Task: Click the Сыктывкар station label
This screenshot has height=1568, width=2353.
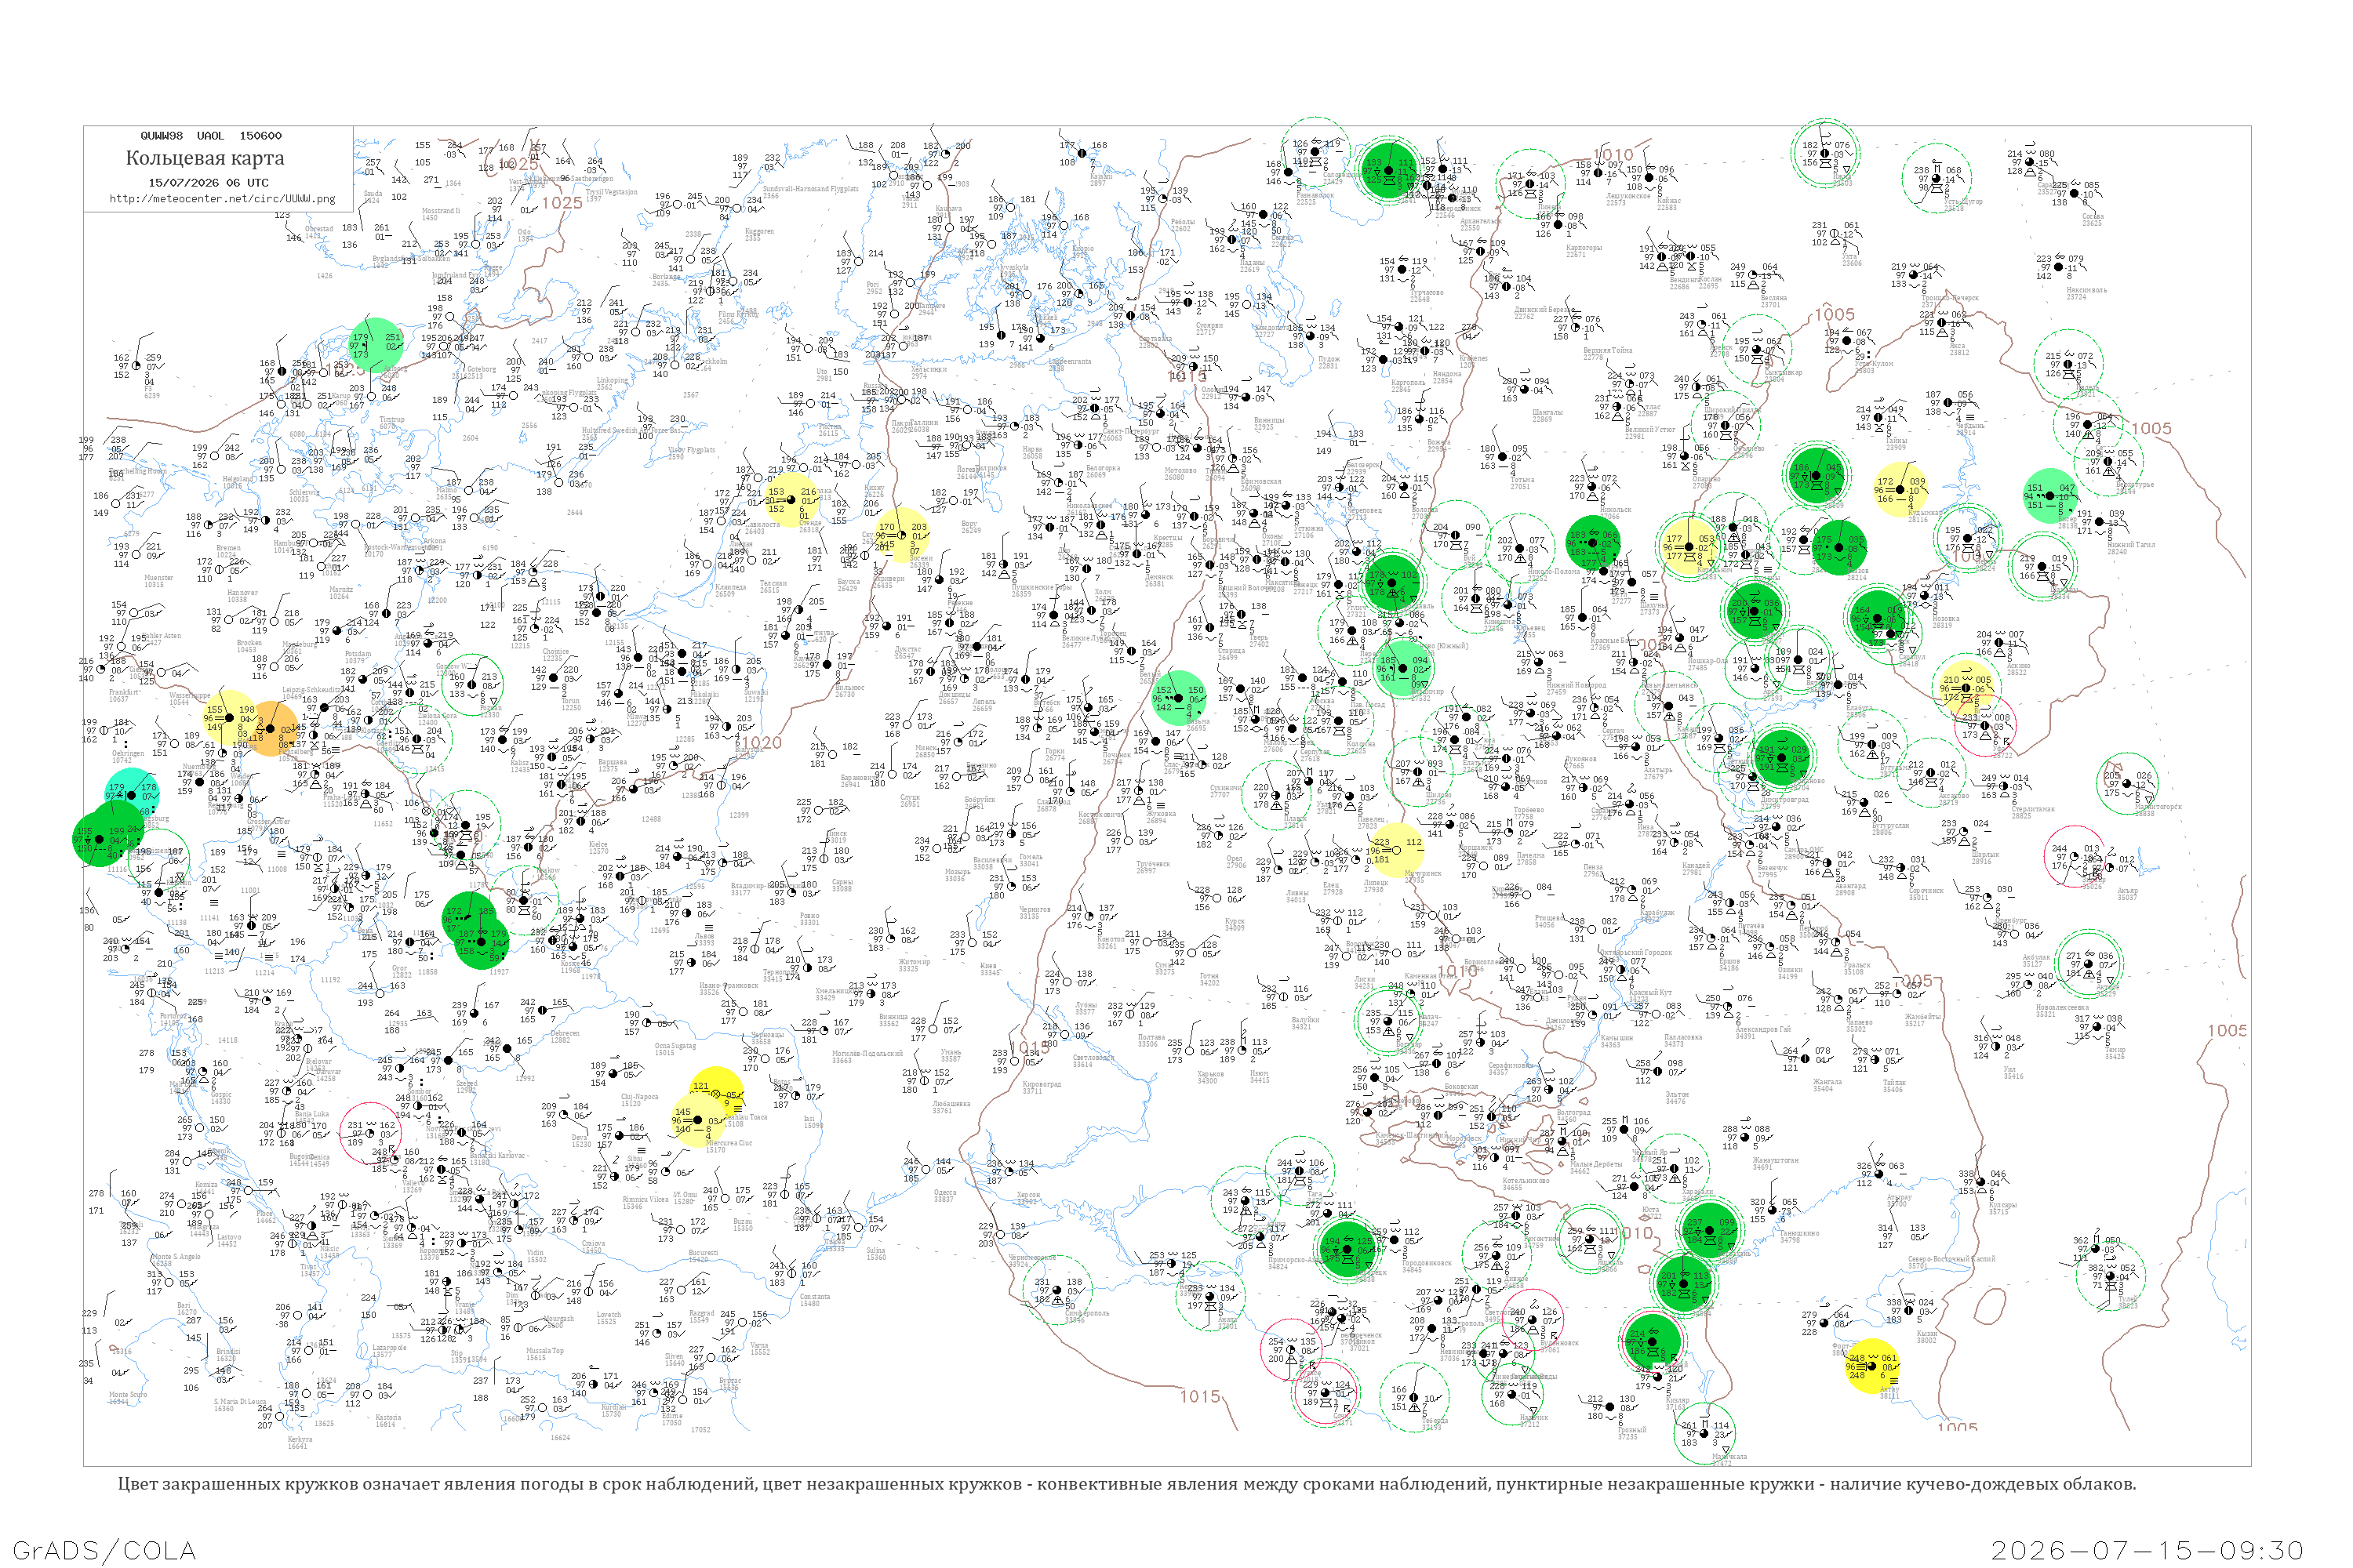Action: click(x=1783, y=372)
